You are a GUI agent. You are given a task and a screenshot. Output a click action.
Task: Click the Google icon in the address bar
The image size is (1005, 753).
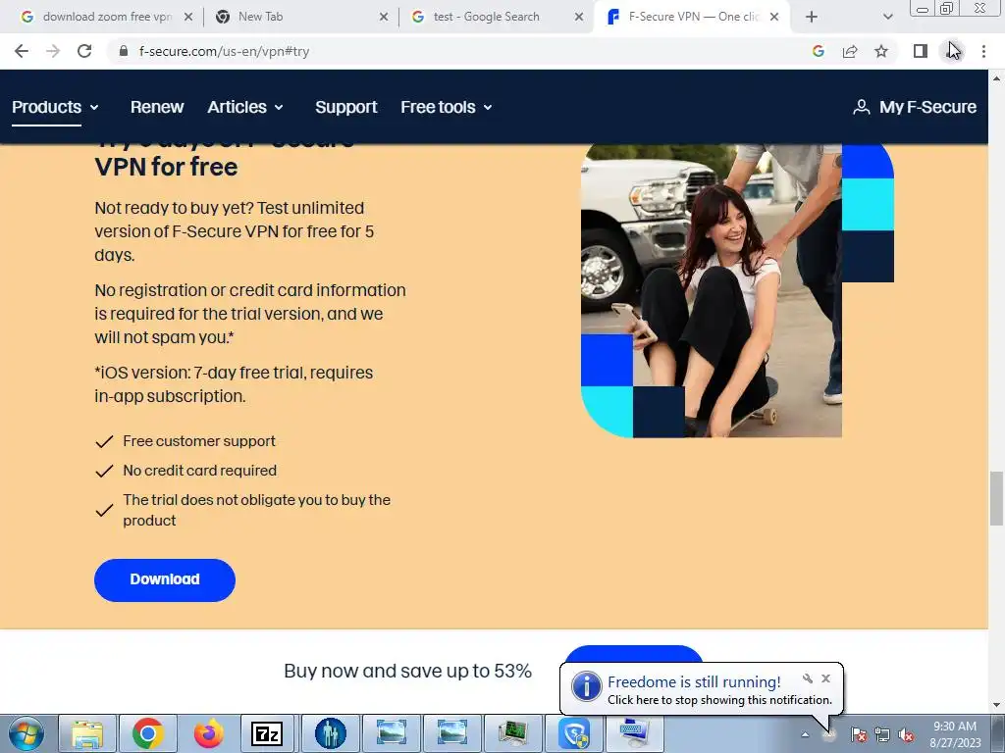click(818, 51)
